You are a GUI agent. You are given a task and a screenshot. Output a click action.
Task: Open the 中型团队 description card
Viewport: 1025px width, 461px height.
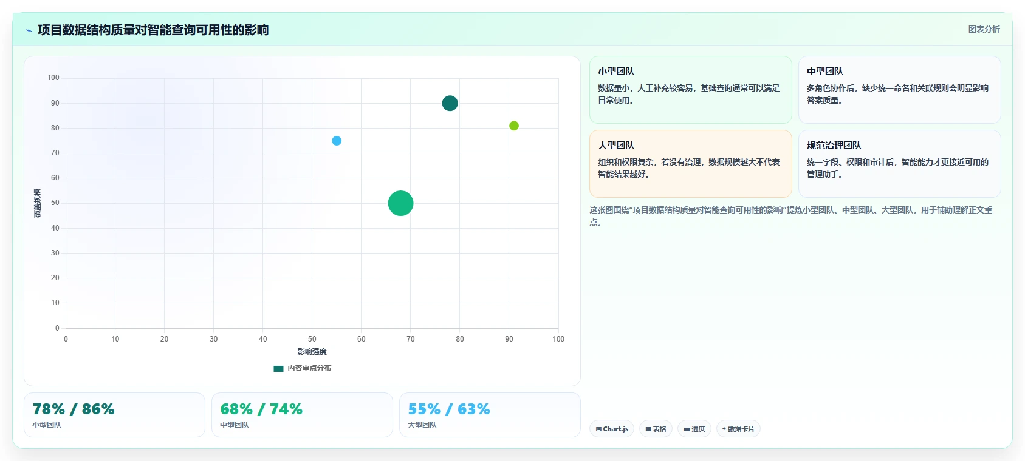pyautogui.click(x=899, y=90)
